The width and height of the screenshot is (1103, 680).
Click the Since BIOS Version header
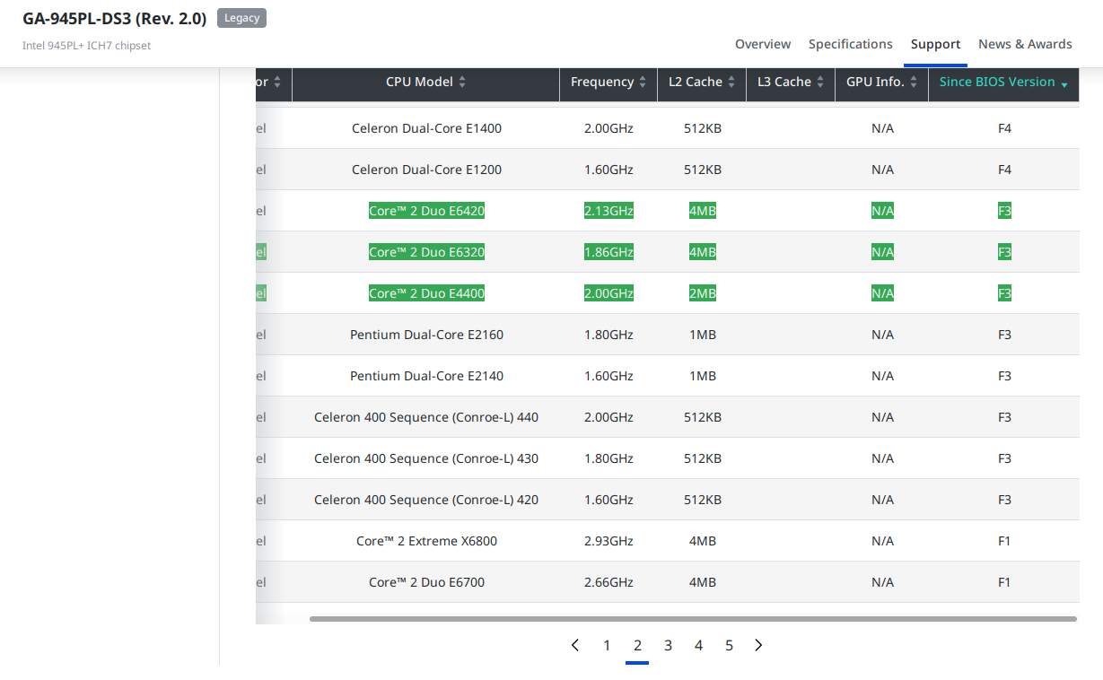1004,82
